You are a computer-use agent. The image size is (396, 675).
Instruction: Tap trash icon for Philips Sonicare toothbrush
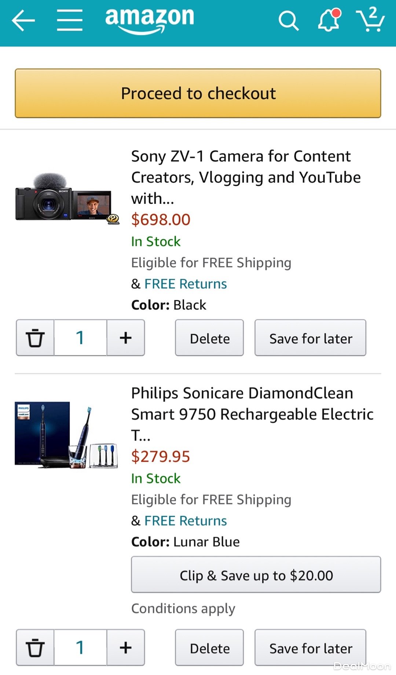point(35,648)
